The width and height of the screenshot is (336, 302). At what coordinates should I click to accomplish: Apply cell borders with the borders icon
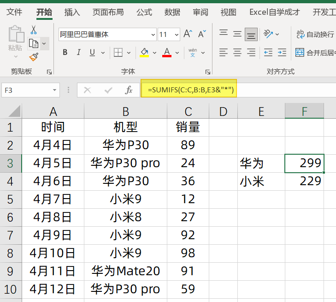pos(118,52)
